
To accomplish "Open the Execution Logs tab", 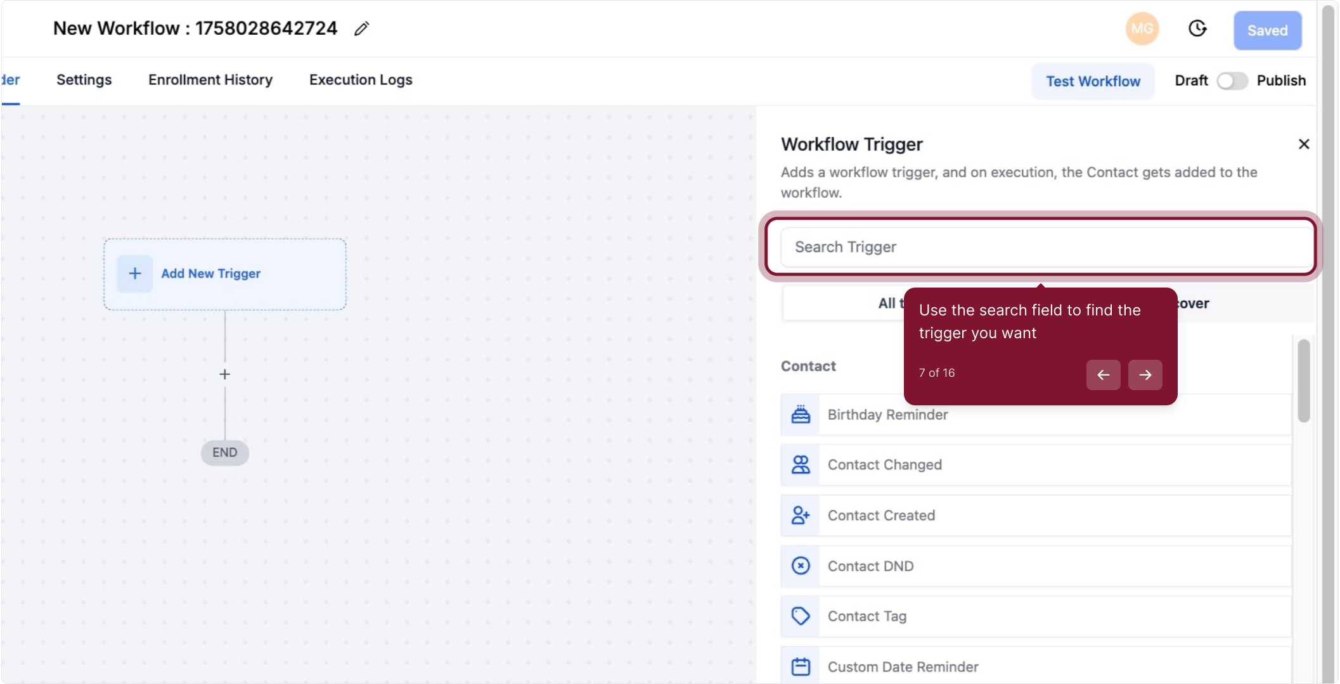I will (x=361, y=80).
